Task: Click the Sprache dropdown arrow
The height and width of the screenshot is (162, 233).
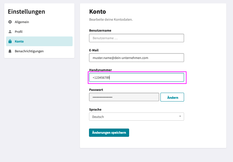Action: [180, 116]
